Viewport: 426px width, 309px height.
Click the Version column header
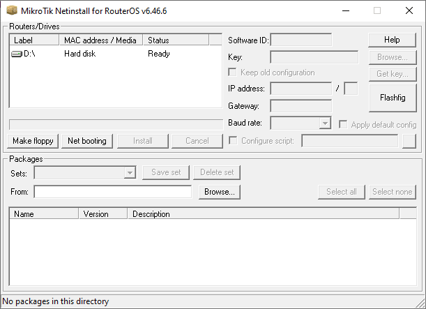click(103, 214)
